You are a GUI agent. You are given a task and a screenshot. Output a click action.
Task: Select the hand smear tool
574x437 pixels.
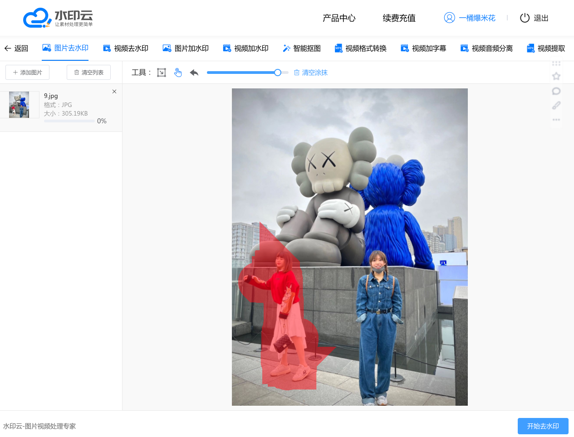point(178,73)
